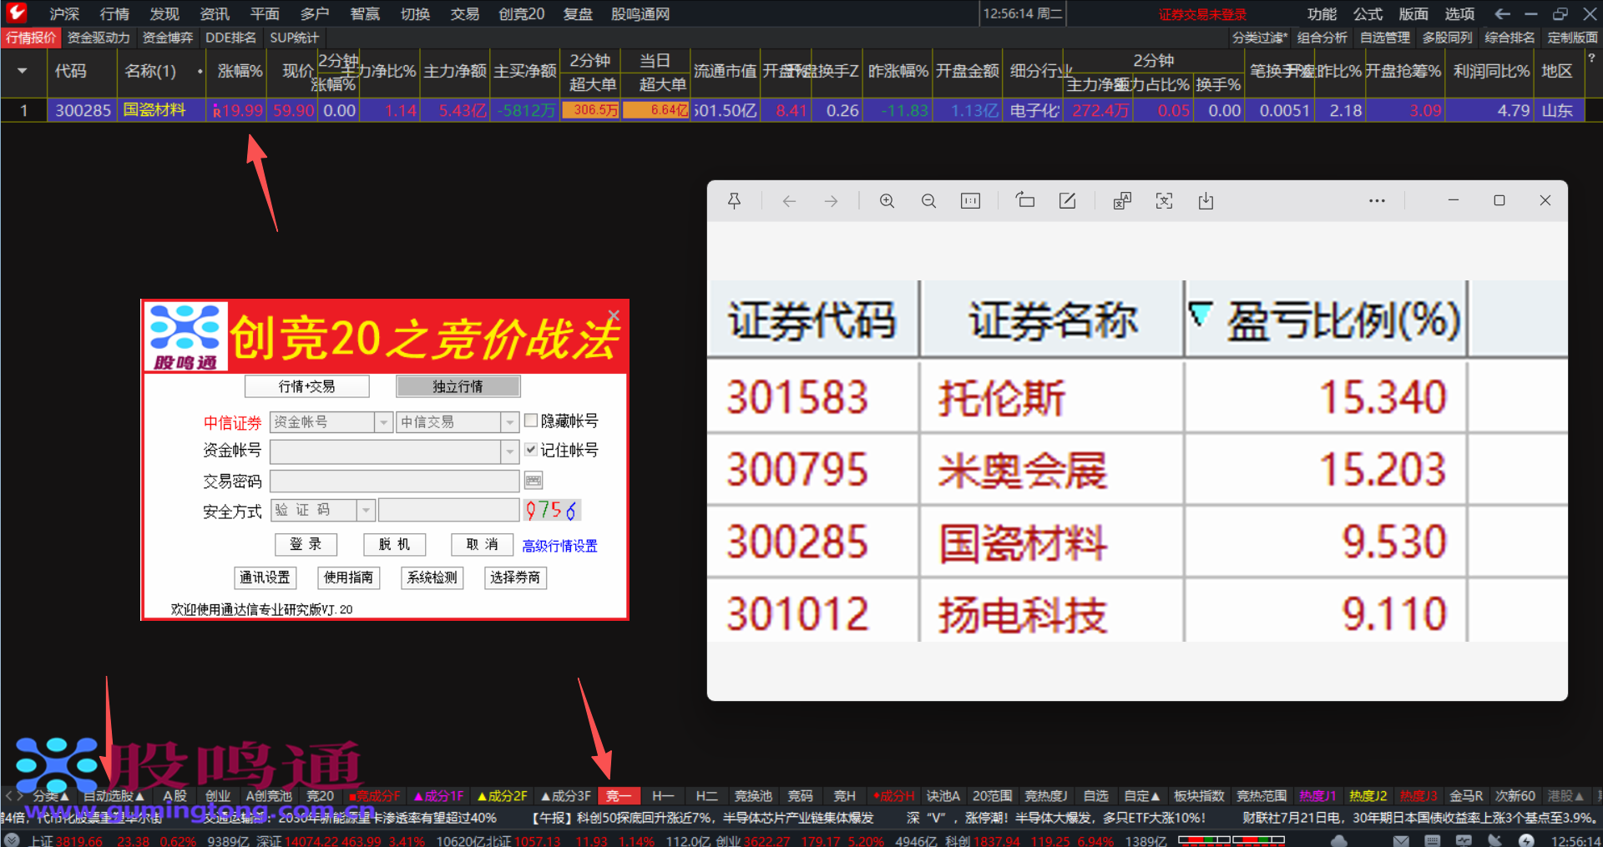Close the 创竞20 login dialog
1603x847 pixels.
pos(614,315)
